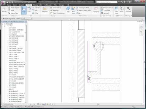Select 4TH FLOOR plan in browser
Image resolution: width=146 pixels, height=109 pixels.
pos(12,75)
